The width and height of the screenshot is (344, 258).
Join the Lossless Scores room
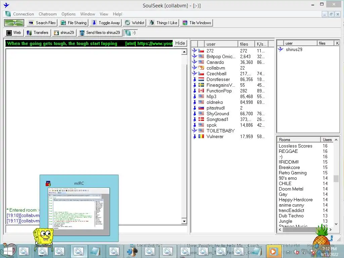click(295, 146)
